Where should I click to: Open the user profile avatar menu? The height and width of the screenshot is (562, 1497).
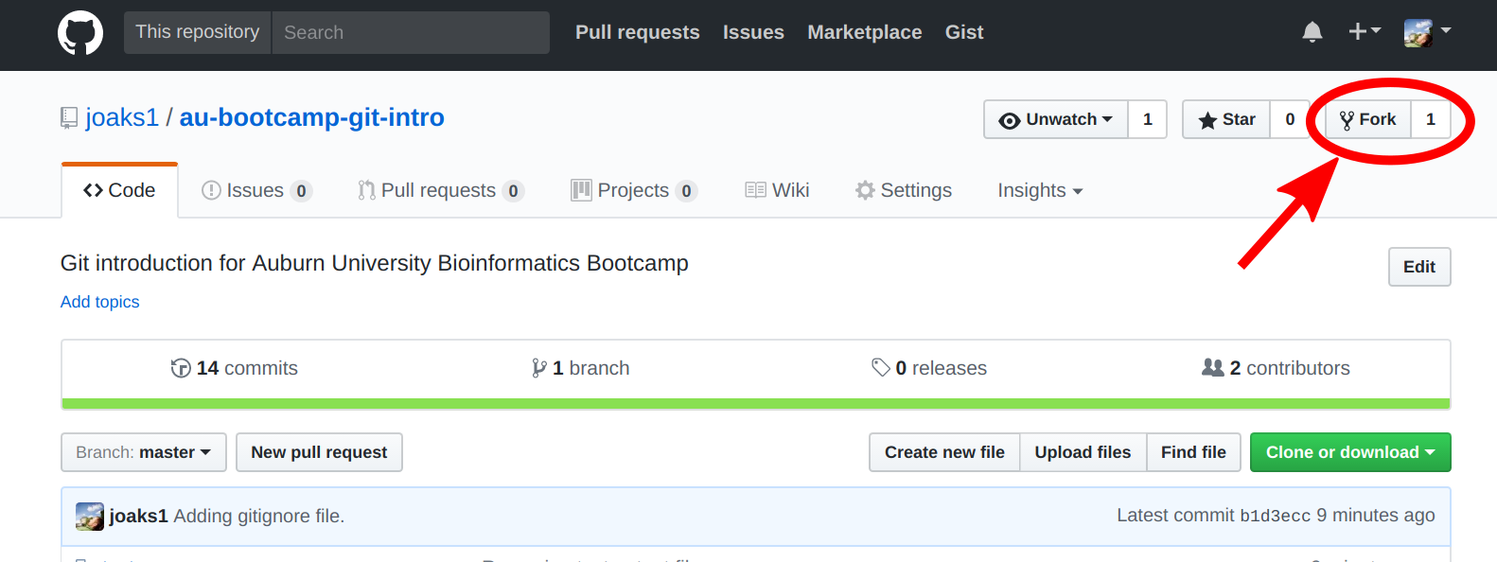coord(1427,32)
